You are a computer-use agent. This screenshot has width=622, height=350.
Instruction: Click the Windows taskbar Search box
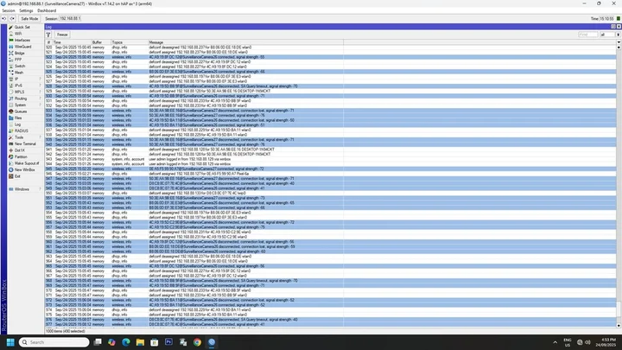pos(54,342)
